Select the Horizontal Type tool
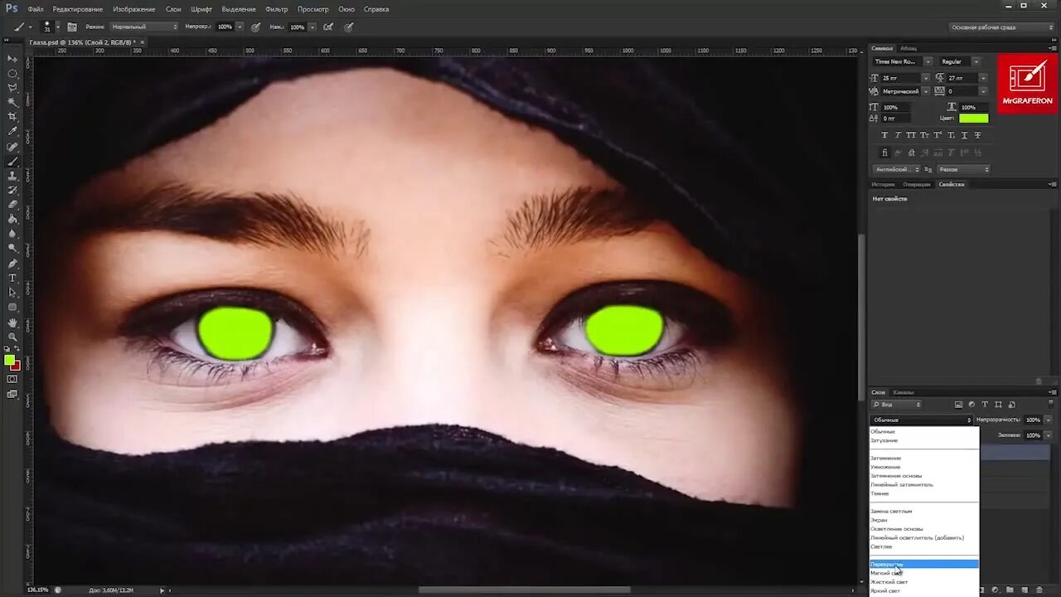This screenshot has width=1061, height=597. (x=12, y=278)
